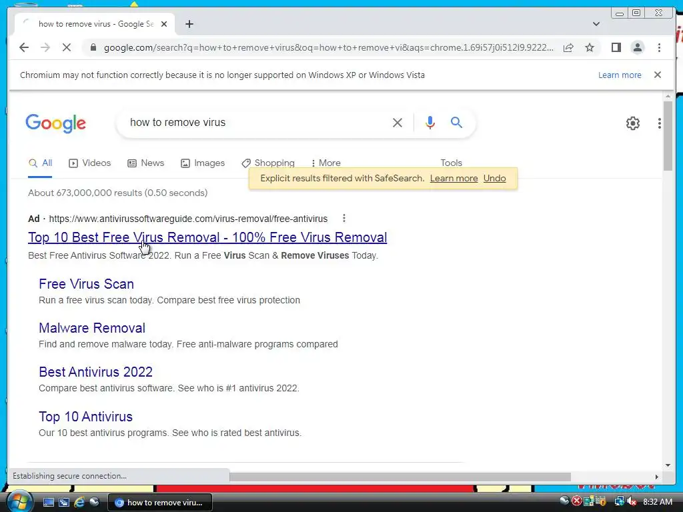Bookmark this page with the star
The image size is (683, 512).
(x=590, y=47)
